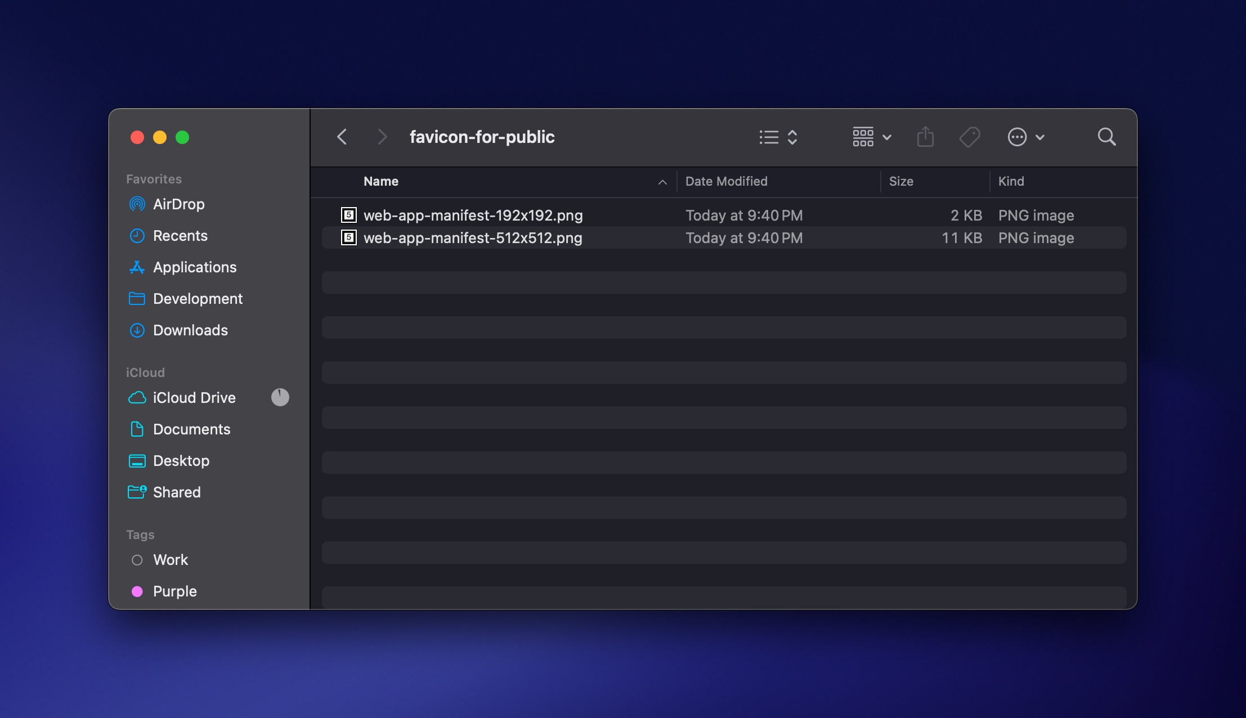Open the Shared folder
The width and height of the screenshot is (1246, 718).
(177, 492)
